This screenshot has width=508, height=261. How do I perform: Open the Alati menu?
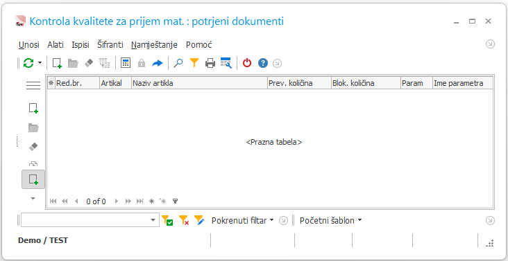[56, 45]
